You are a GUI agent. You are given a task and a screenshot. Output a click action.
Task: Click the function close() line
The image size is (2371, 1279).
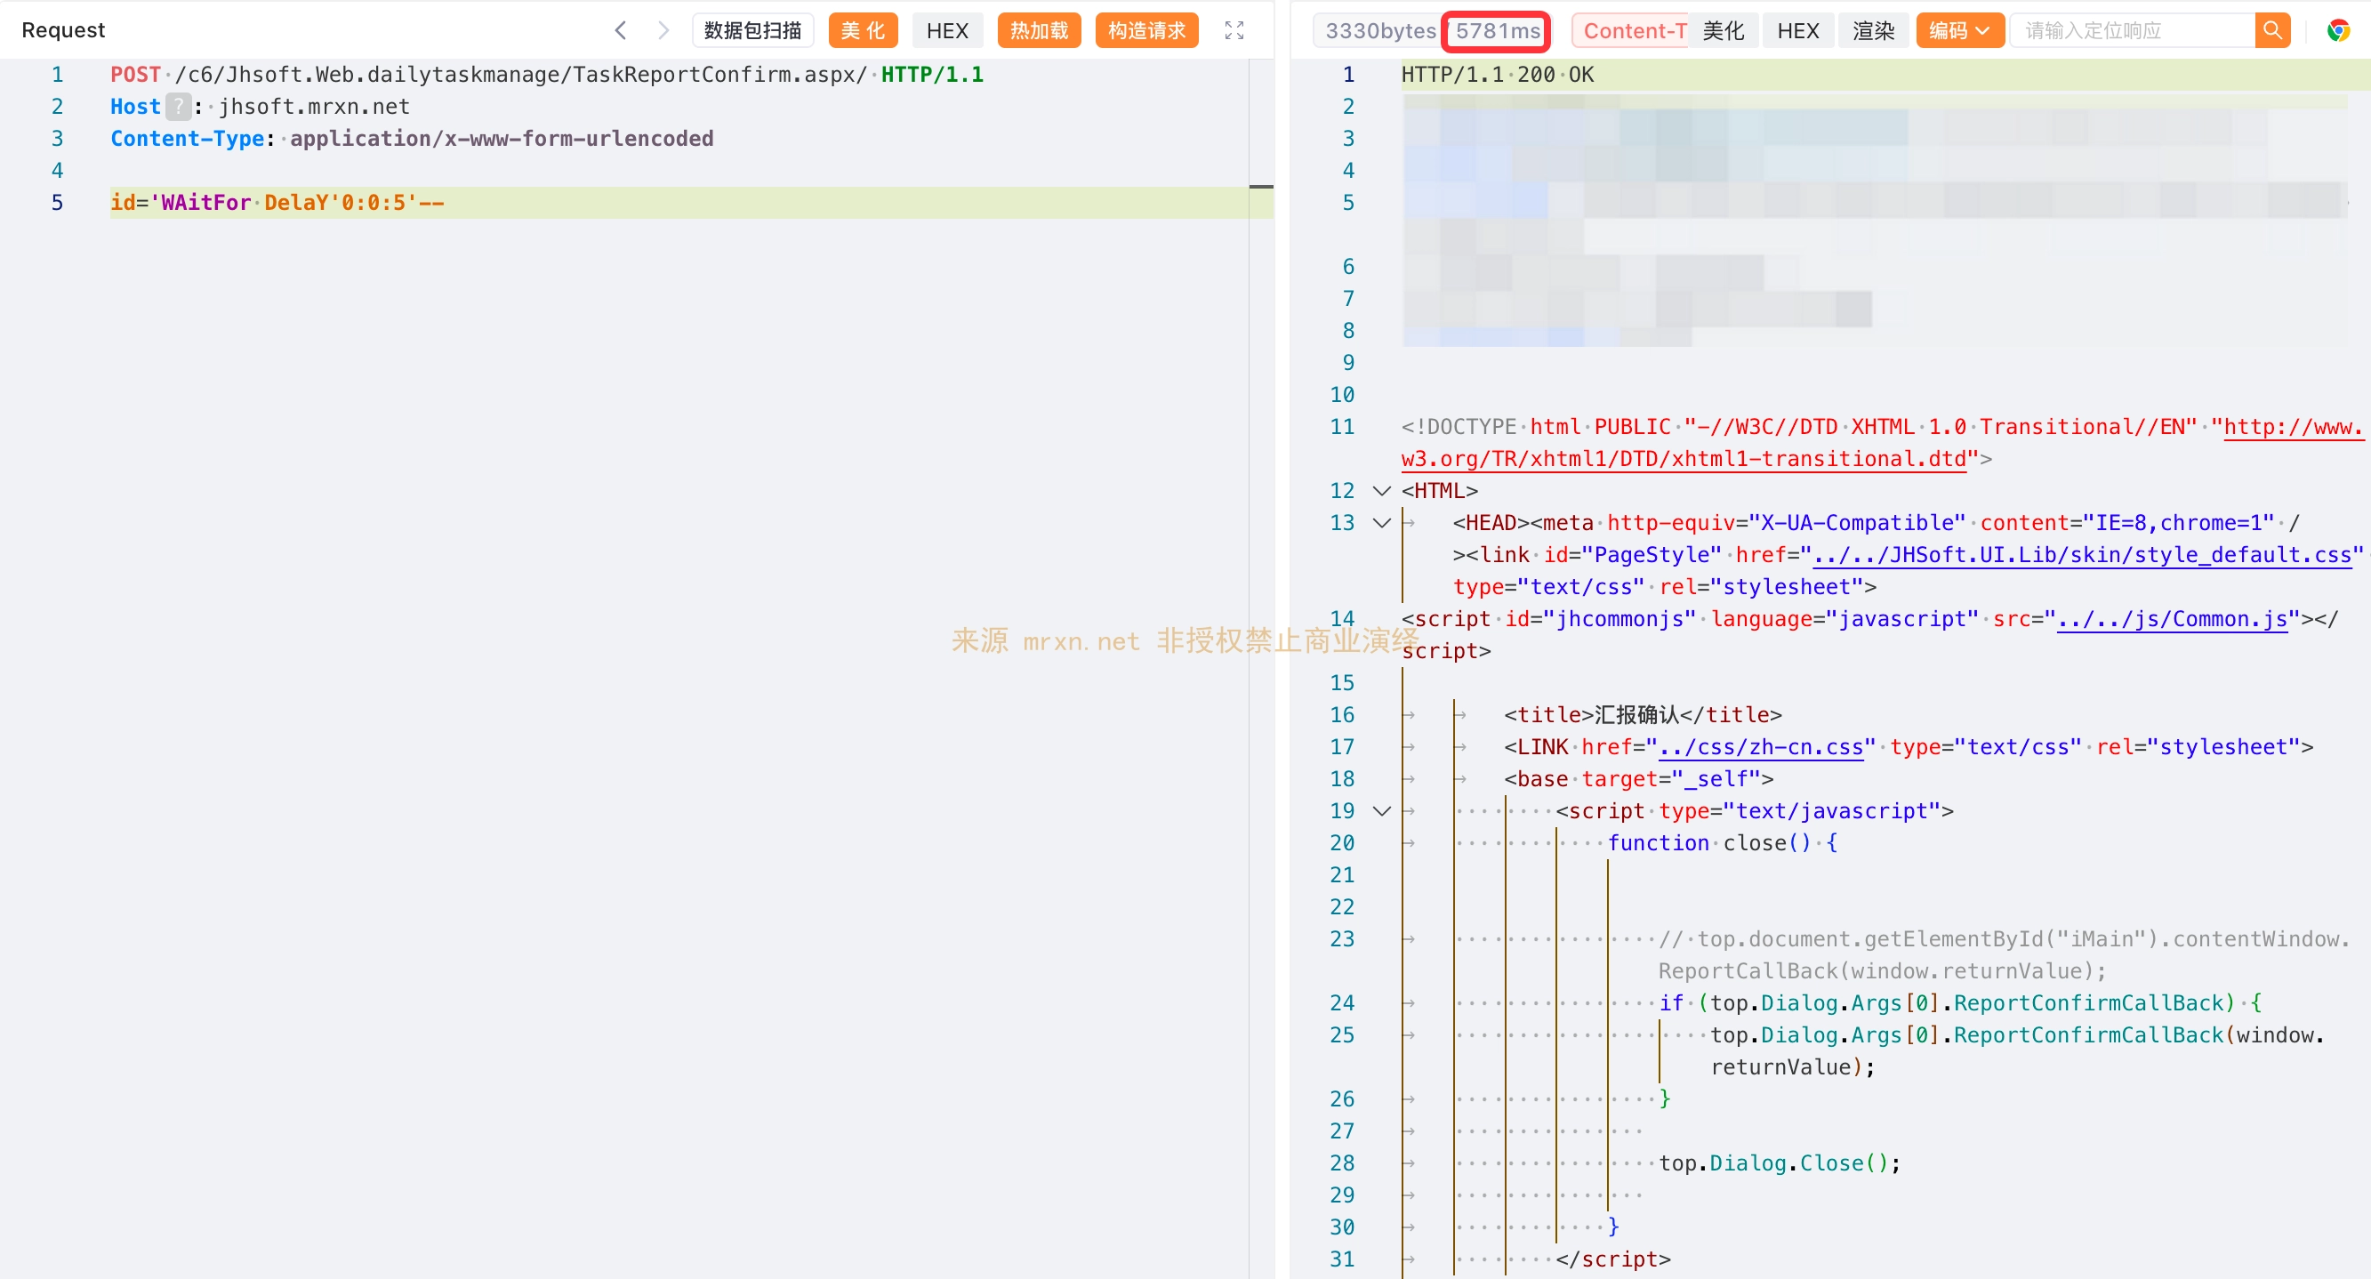[1722, 842]
